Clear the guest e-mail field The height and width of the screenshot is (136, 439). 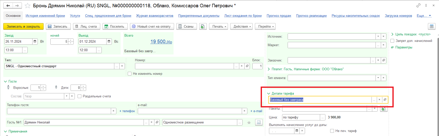coord(245,111)
